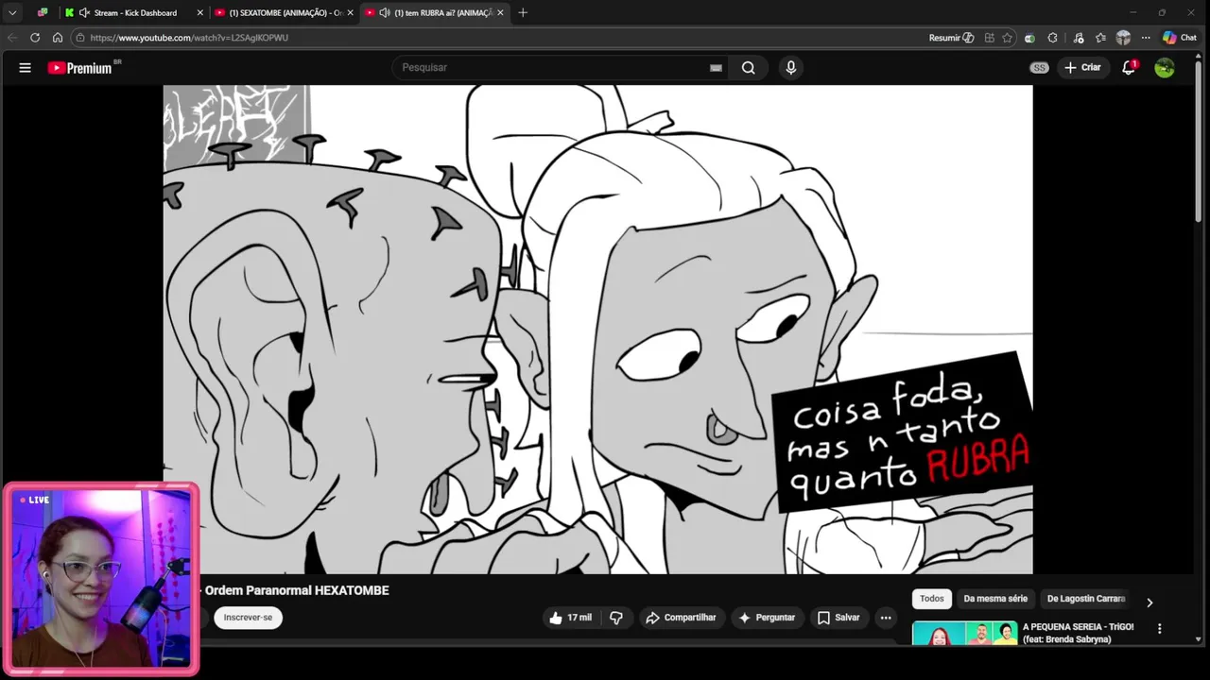
Task: Show more filter chips with right chevron
Action: coord(1149,603)
